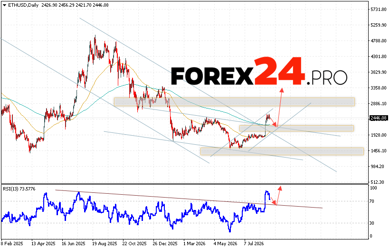
Task: Click the RSI 100 scale label
Action: click(373, 188)
